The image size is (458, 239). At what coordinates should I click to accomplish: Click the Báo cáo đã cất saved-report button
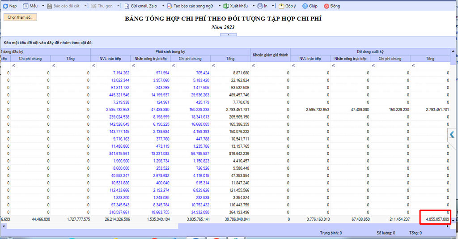click(x=64, y=6)
